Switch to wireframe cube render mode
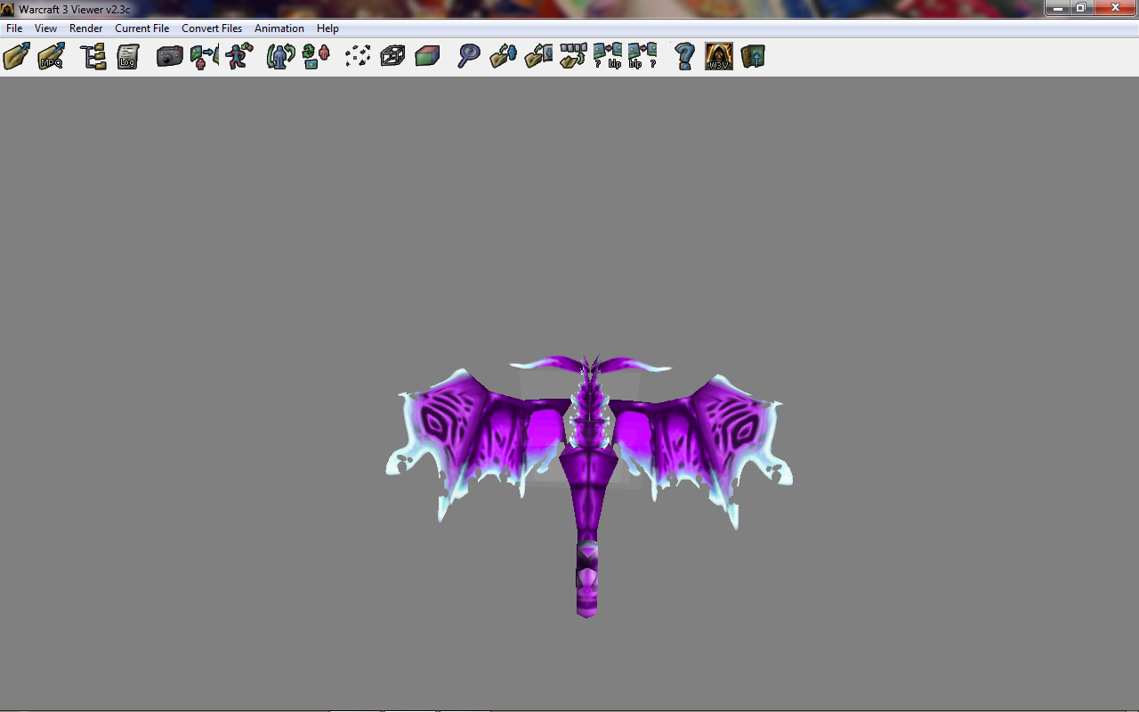Viewport: 1139px width, 712px height. coord(392,57)
